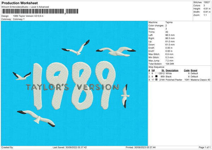Click the Stitches value 15627

coord(207,2)
